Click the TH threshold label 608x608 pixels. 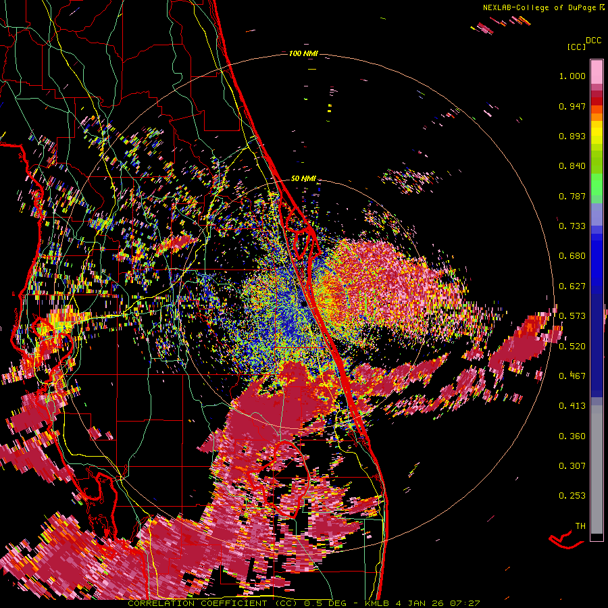click(x=580, y=526)
